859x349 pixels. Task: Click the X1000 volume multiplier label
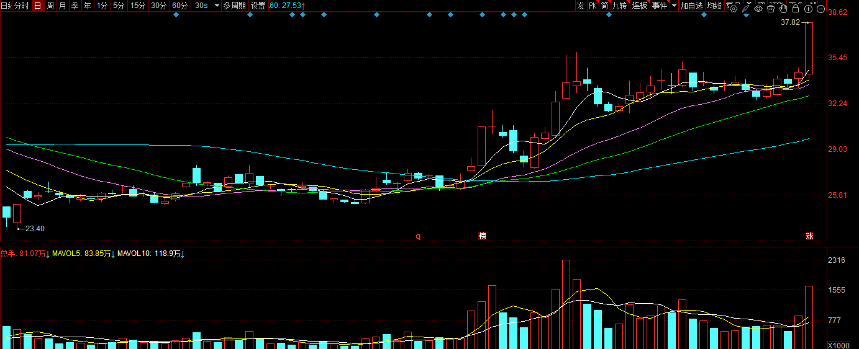[840, 345]
